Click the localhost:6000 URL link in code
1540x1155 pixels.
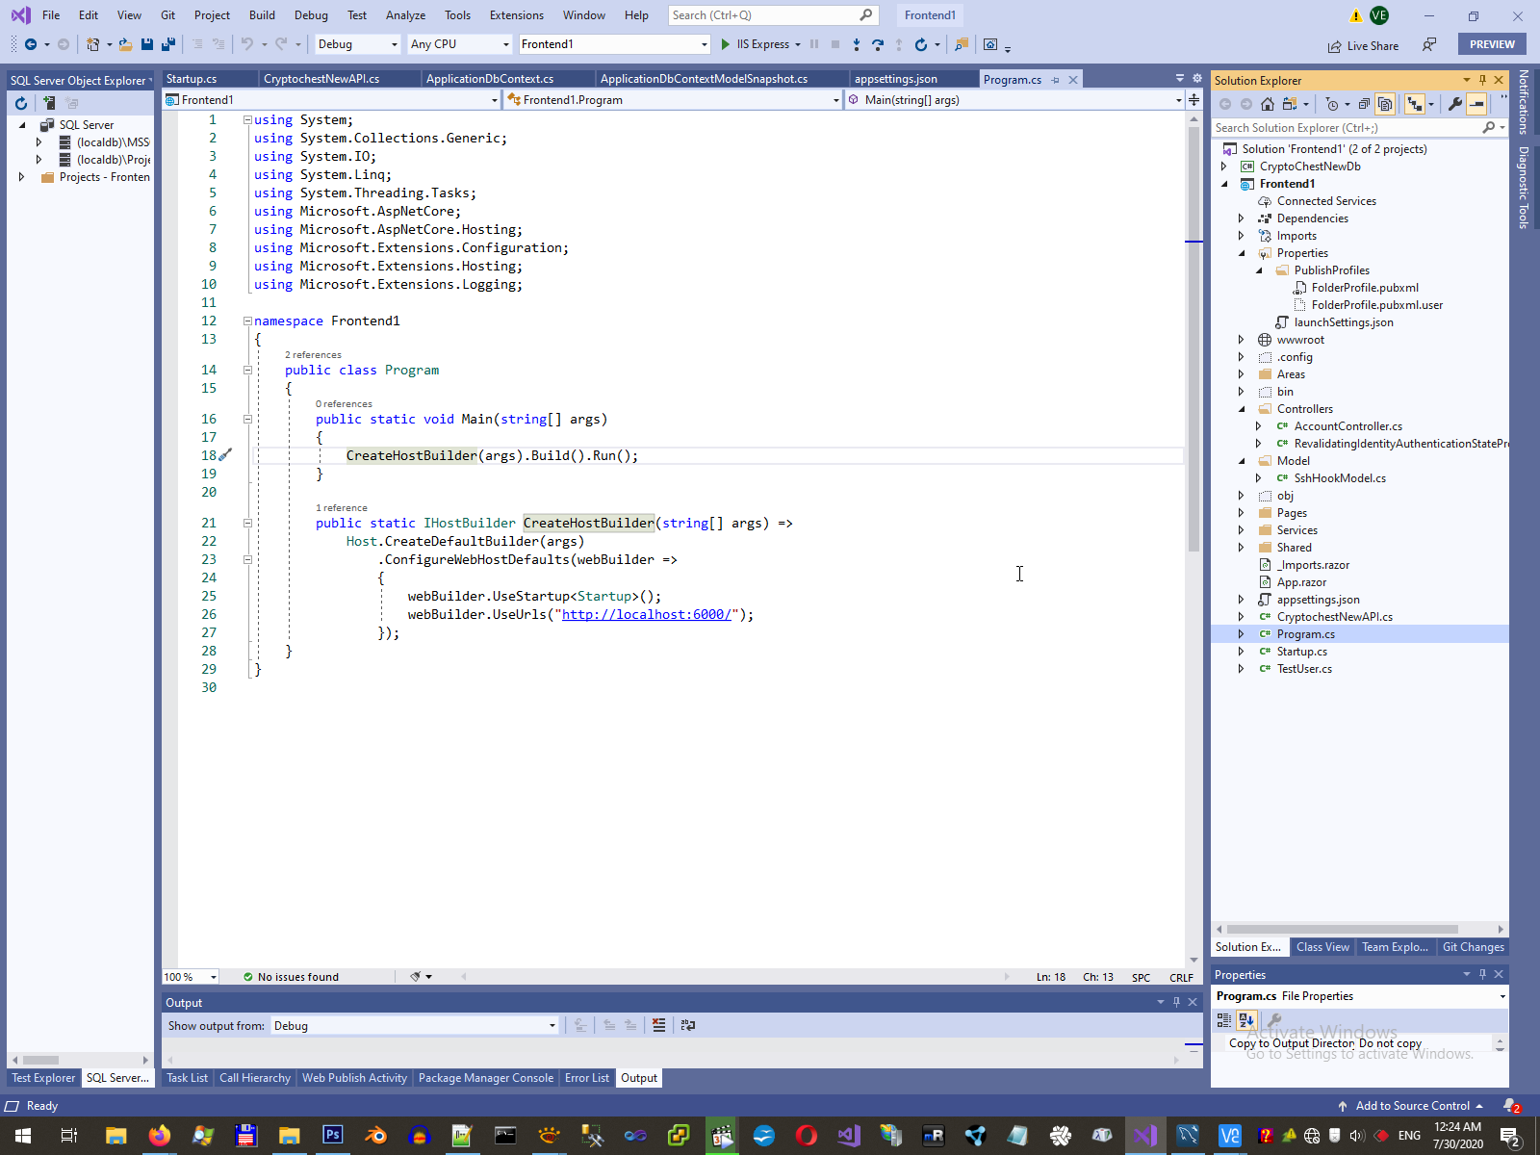pos(647,615)
